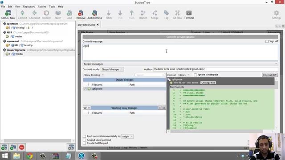Viewport: 285px width, 160px height.
Task: Open the origin remote dropdown
Action: pyautogui.click(x=127, y=136)
